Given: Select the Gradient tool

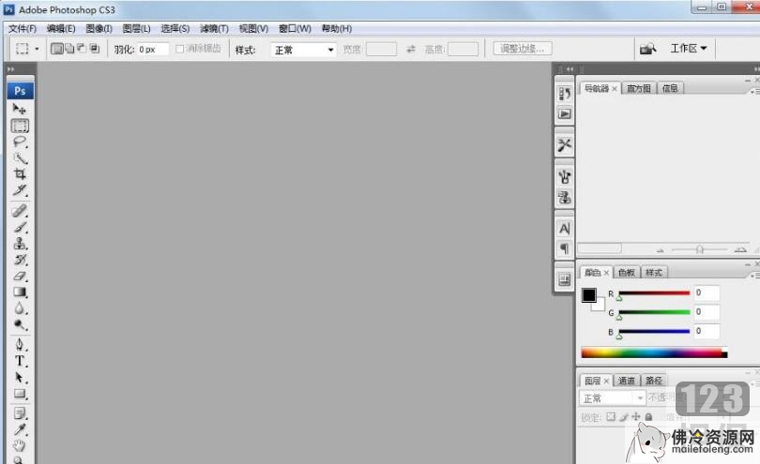Looking at the screenshot, I should pos(20,292).
